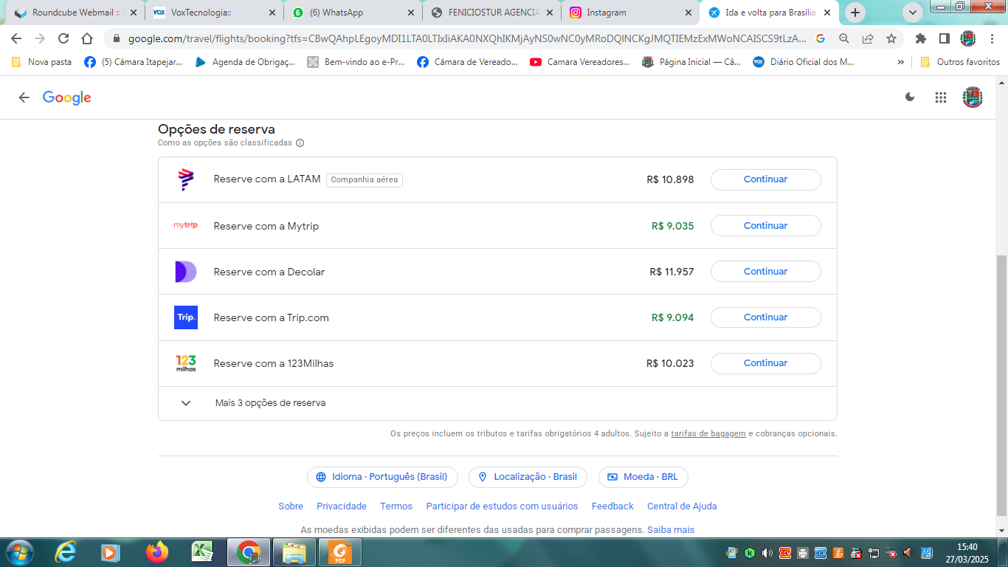Open the Idioma Português (Brasil) selector
The image size is (1008, 567).
[382, 477]
